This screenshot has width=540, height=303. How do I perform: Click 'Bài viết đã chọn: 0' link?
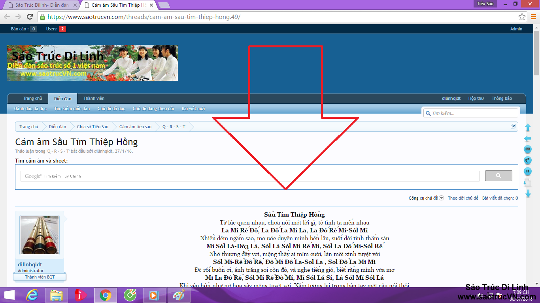(x=500, y=198)
